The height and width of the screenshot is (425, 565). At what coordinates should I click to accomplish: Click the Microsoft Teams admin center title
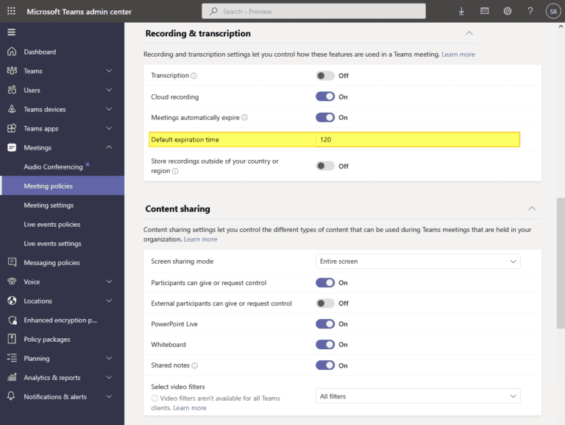79,12
